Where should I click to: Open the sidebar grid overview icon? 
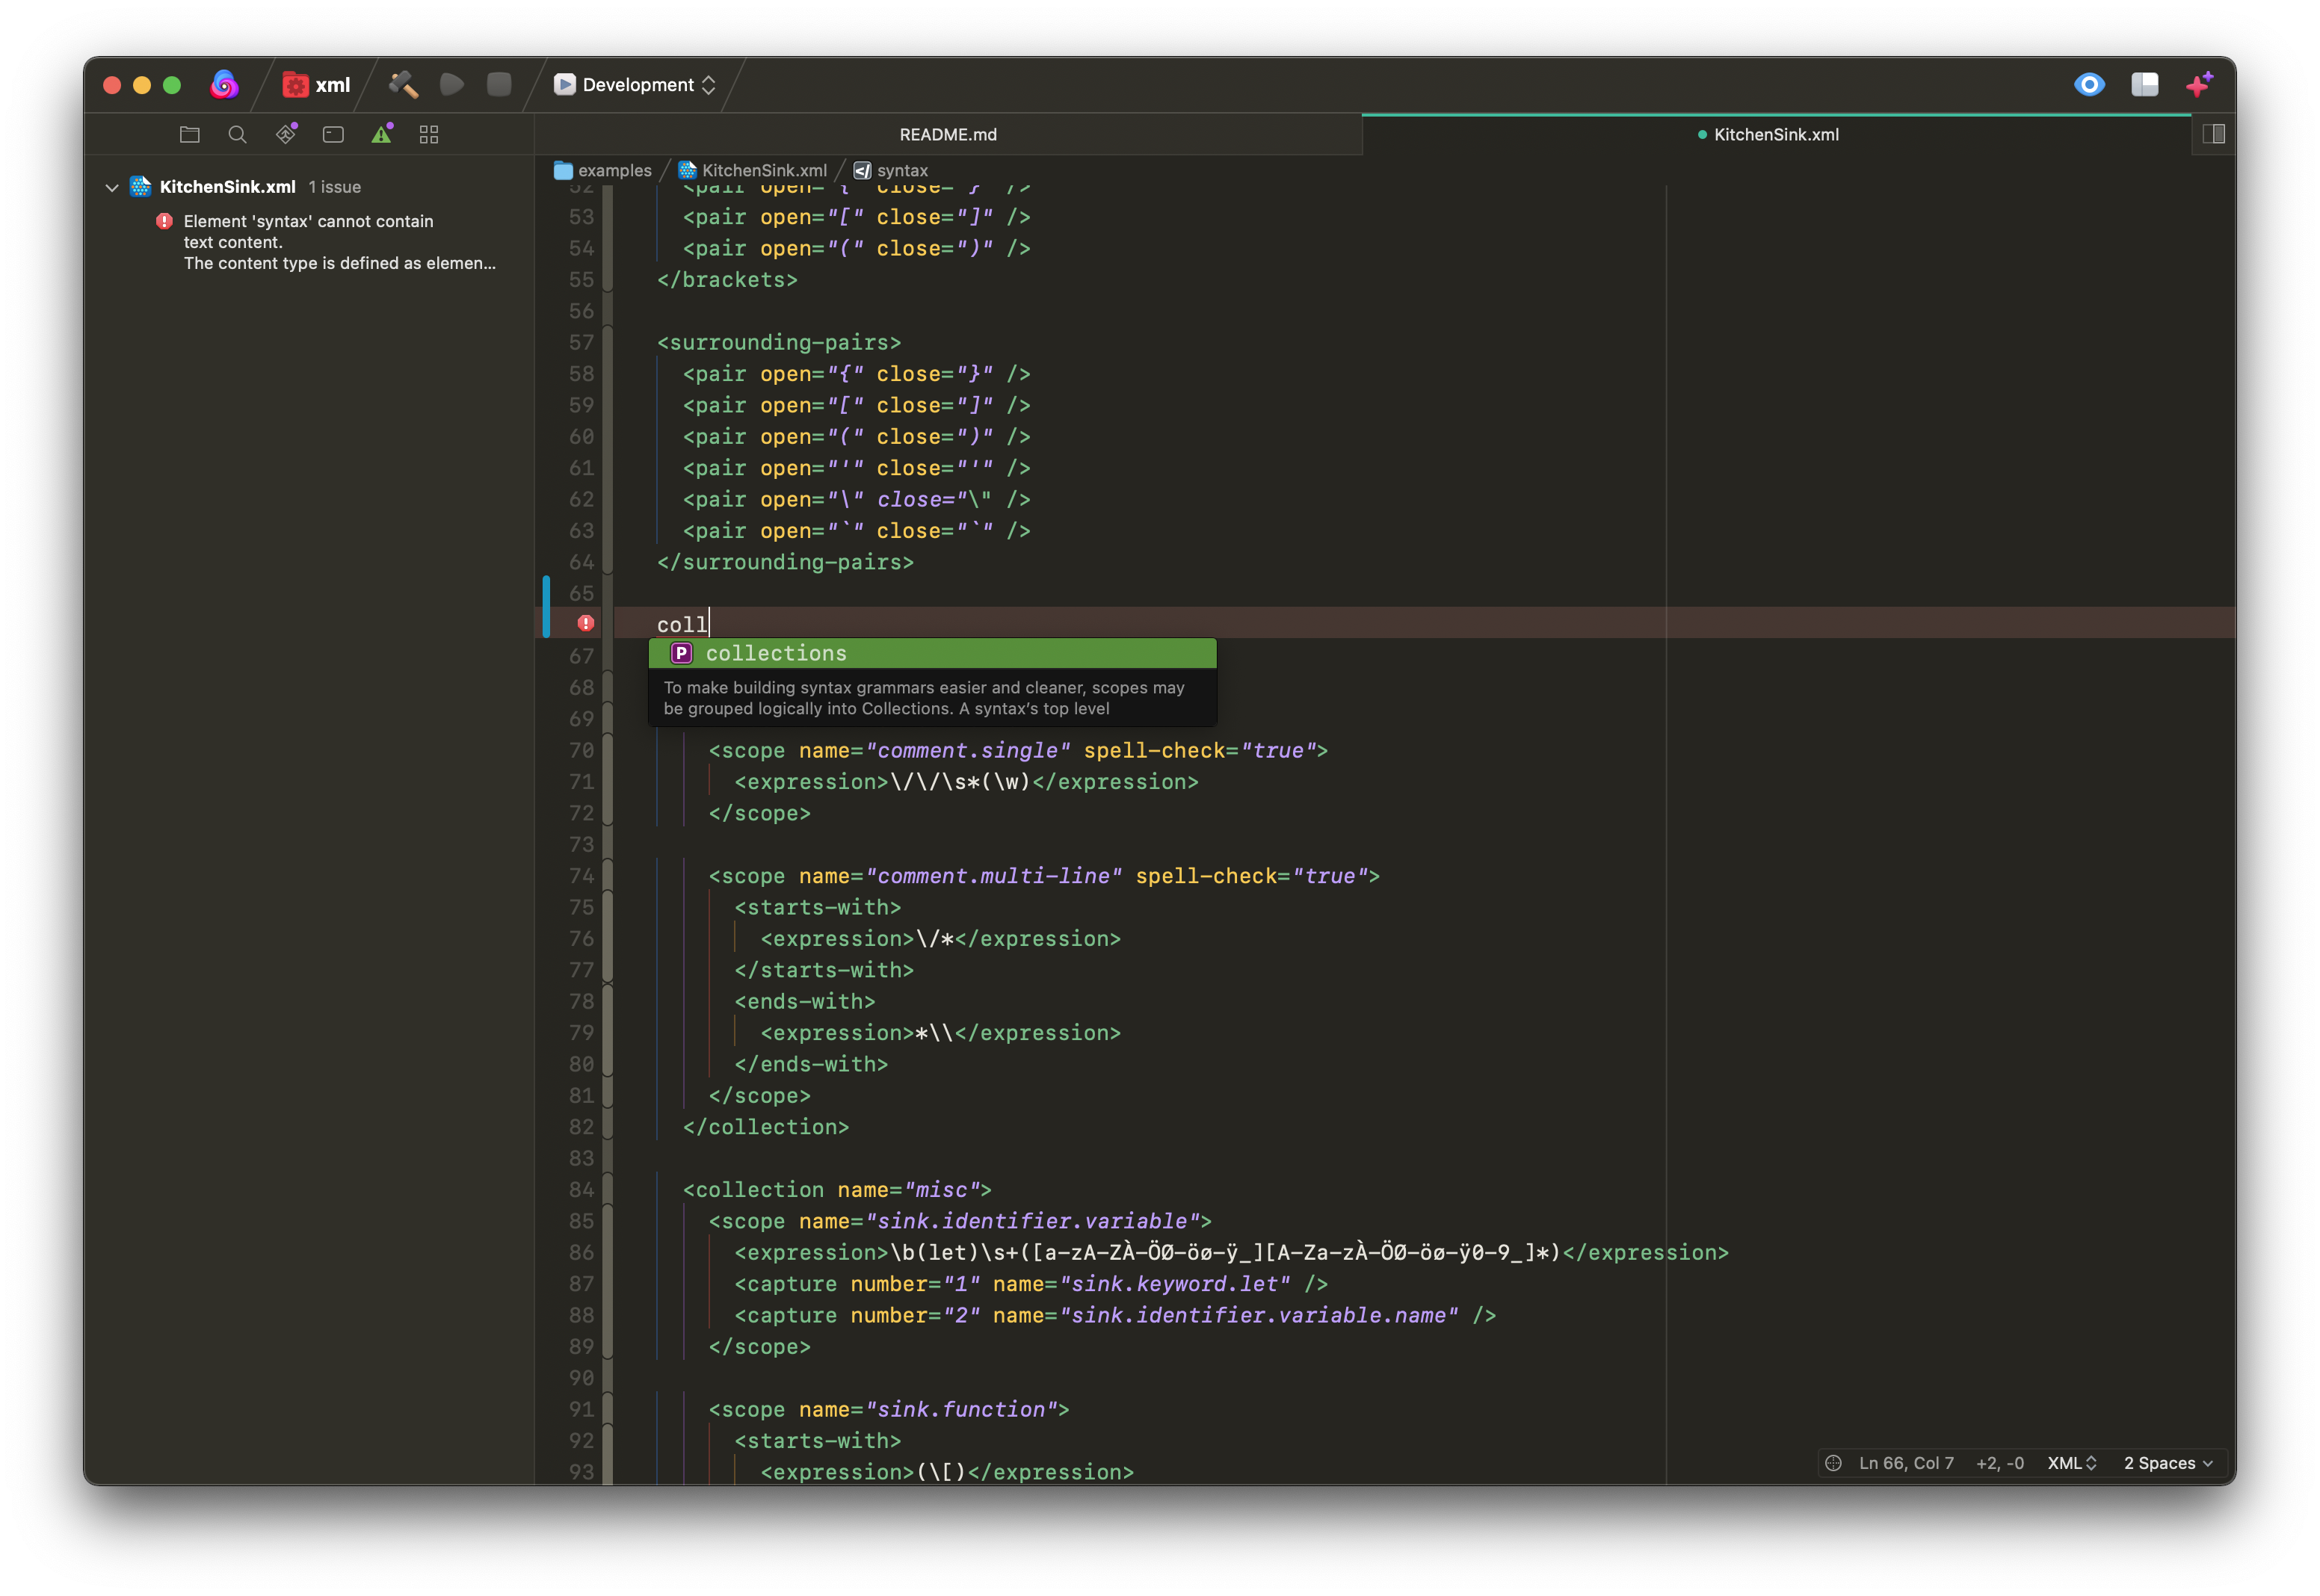pos(429,134)
